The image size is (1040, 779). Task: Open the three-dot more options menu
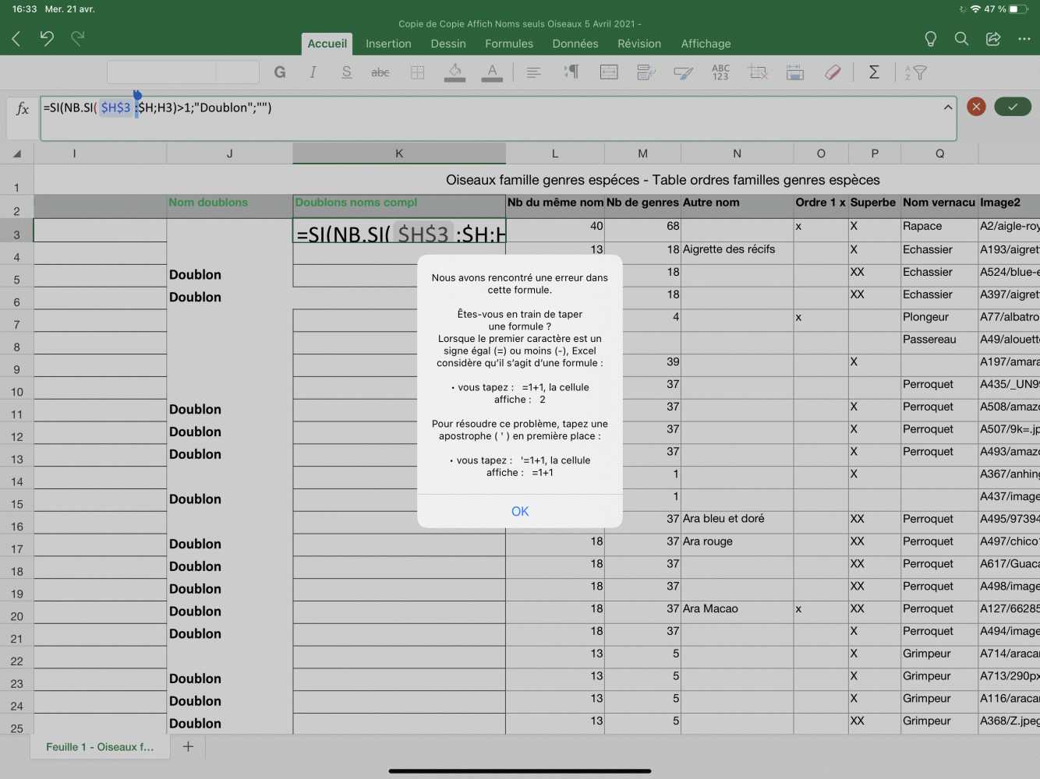pos(1024,39)
